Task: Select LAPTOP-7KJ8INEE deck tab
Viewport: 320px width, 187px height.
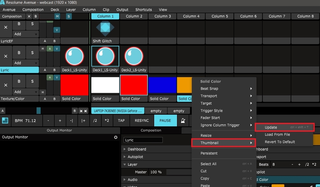Action: click(x=118, y=111)
